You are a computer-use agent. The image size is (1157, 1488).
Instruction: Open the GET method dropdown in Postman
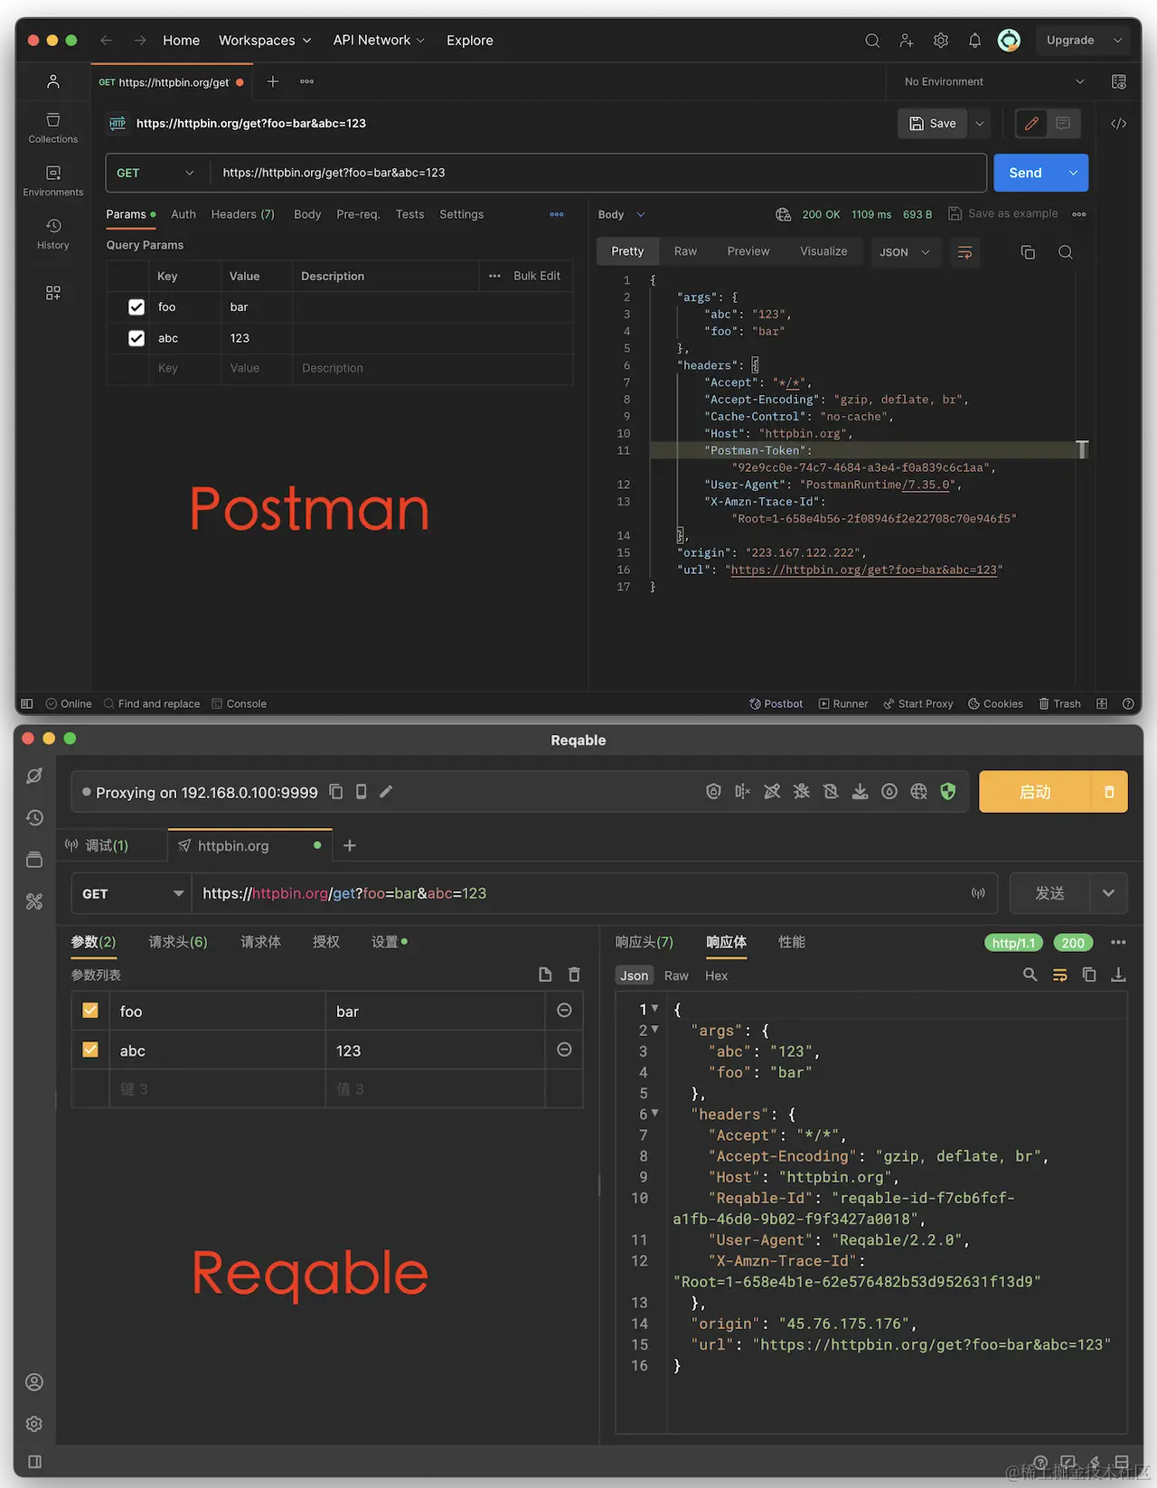tap(156, 173)
